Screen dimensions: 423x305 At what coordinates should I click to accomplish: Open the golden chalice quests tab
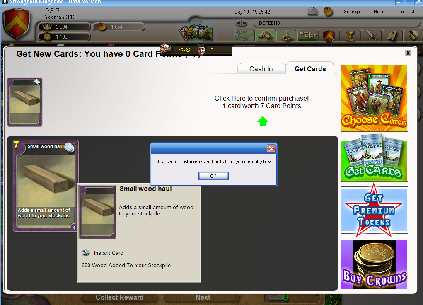[350, 36]
